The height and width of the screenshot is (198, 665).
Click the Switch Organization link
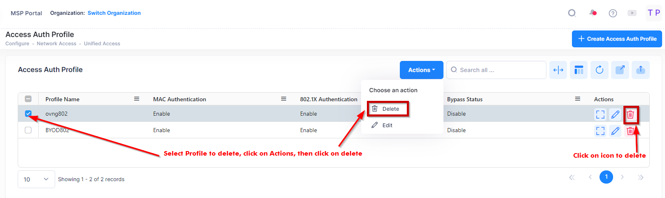(x=114, y=13)
